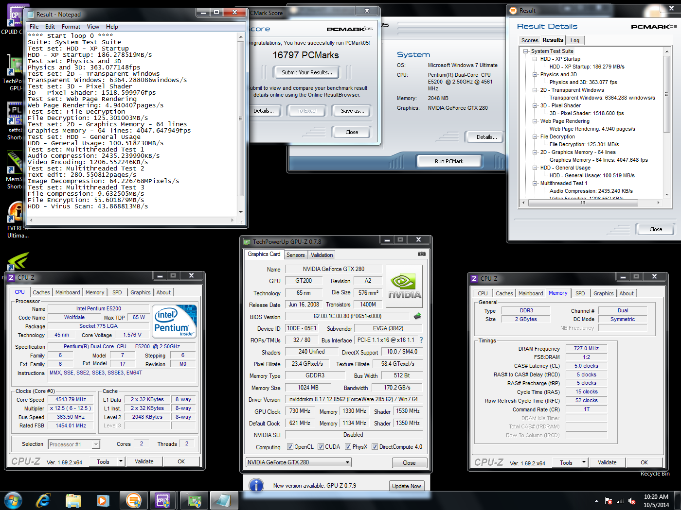Screen dimensions: 681x510
Task: Switch to PCMark05 taskbar button
Action: [x=134, y=500]
